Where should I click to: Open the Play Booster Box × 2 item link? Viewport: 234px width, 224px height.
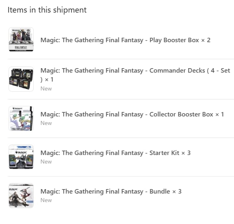pos(126,40)
